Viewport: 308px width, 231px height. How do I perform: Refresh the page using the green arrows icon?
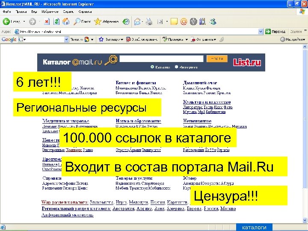pos(56,21)
